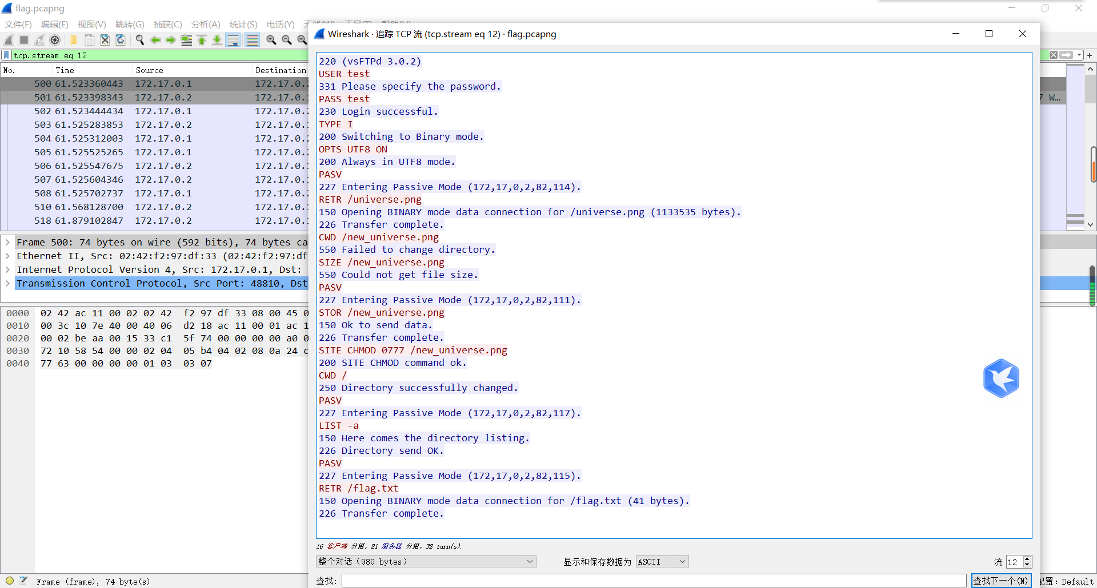
Task: Jump to the first packet icon
Action: click(x=202, y=40)
